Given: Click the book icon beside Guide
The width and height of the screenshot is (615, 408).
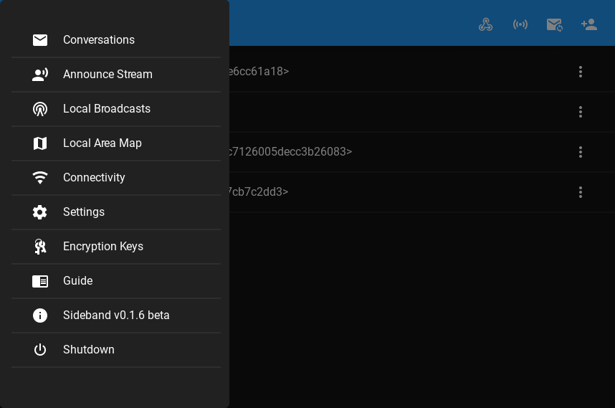Looking at the screenshot, I should 40,281.
